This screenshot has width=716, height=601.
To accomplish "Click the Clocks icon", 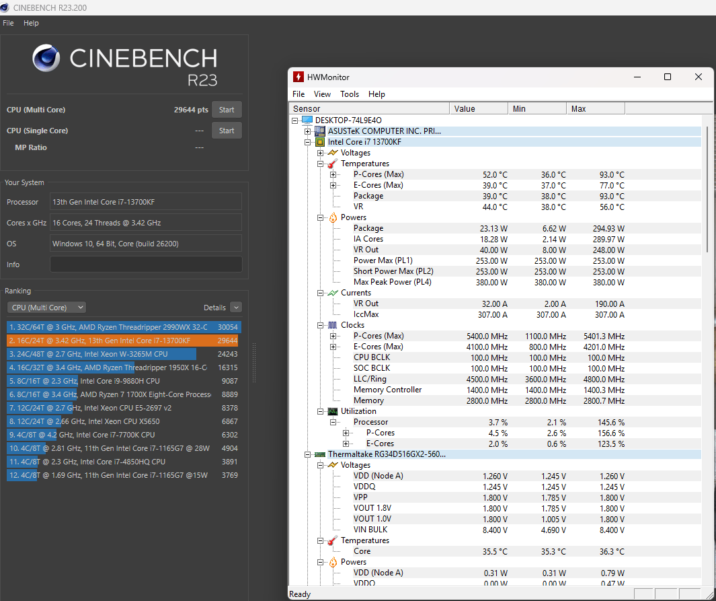I will pyautogui.click(x=333, y=325).
